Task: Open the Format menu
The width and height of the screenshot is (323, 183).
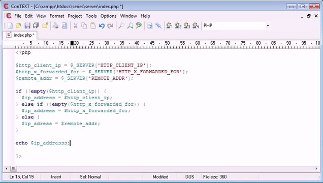Action: [x=57, y=16]
